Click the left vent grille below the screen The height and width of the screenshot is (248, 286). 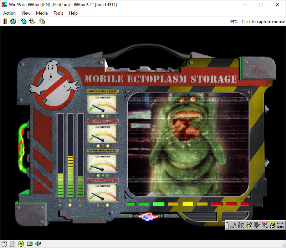200,216
